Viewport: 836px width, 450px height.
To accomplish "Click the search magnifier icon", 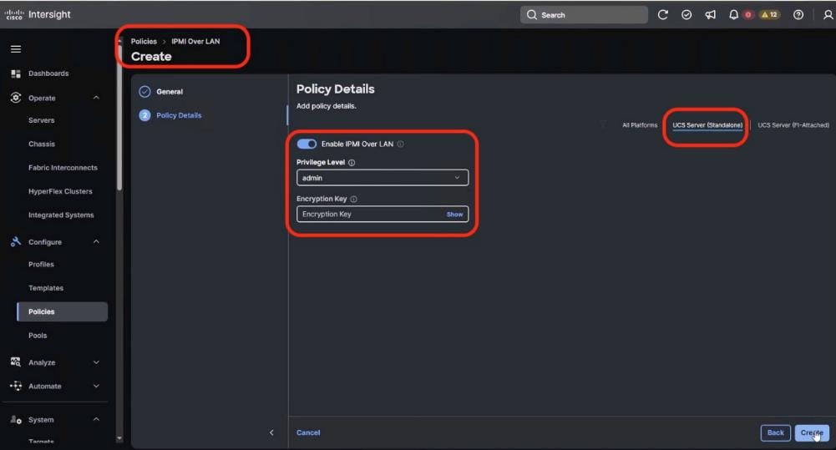I will click(531, 15).
